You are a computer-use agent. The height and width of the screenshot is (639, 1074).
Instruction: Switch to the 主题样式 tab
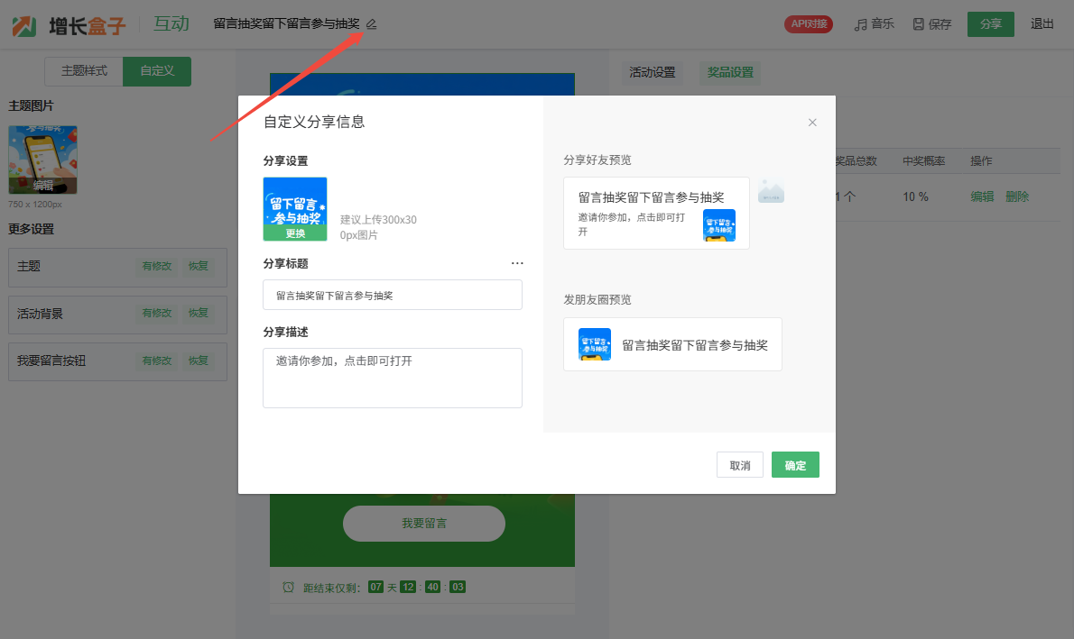pyautogui.click(x=84, y=71)
